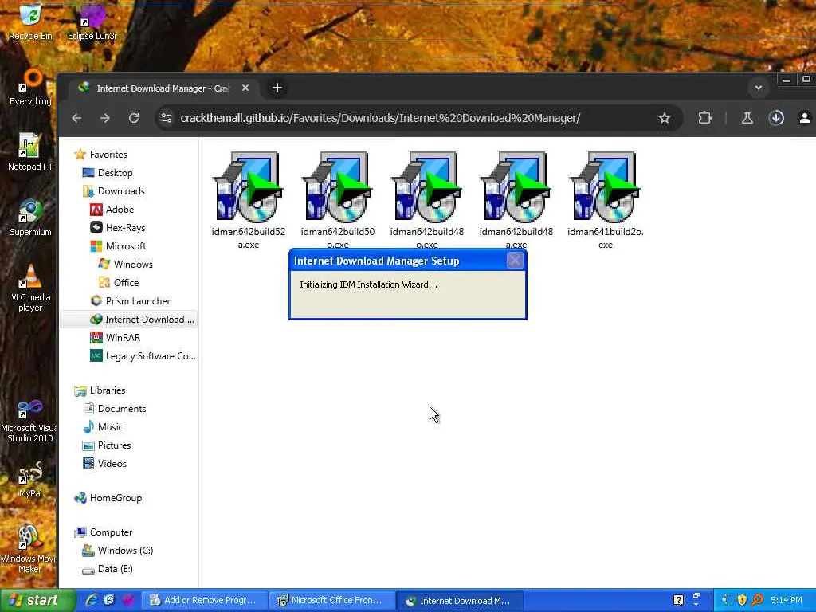Open Music library
Viewport: 816px width, 612px height.
pos(103,427)
